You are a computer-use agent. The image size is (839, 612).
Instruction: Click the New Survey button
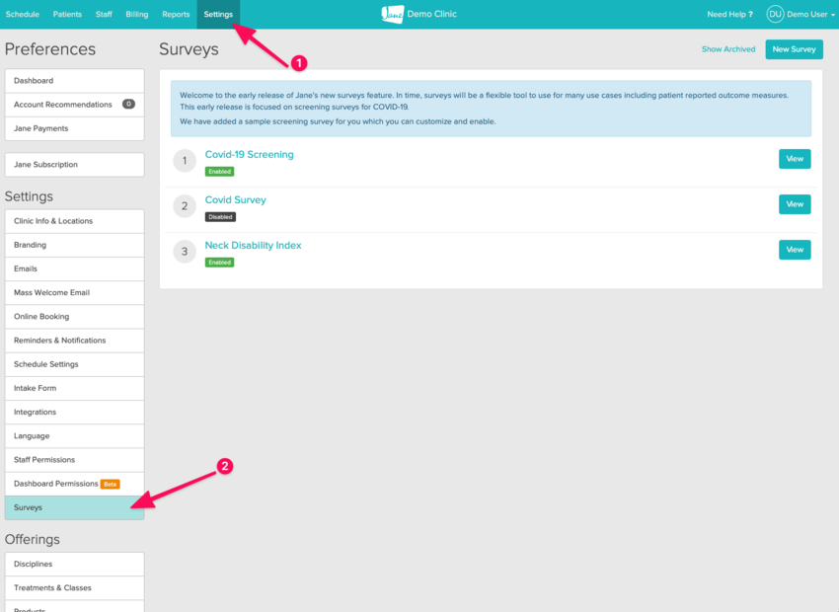coord(794,49)
